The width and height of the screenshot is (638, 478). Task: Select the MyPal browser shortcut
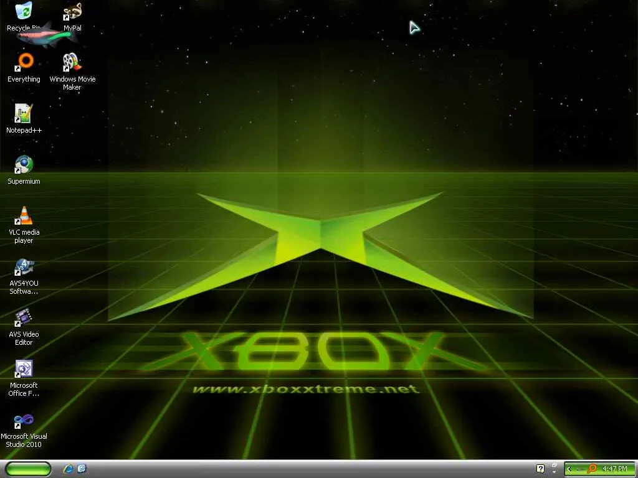pos(72,16)
